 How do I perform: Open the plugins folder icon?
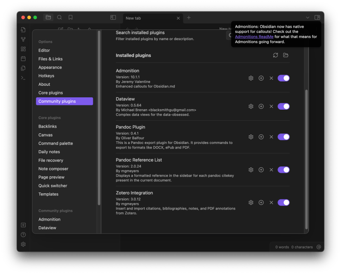tap(286, 55)
